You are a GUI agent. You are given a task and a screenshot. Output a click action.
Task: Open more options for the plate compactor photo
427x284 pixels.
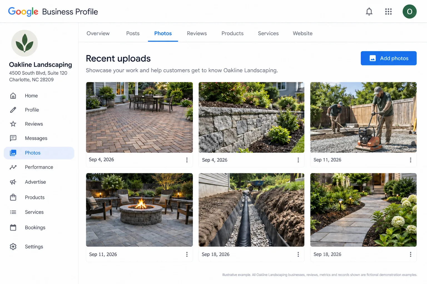(x=411, y=160)
